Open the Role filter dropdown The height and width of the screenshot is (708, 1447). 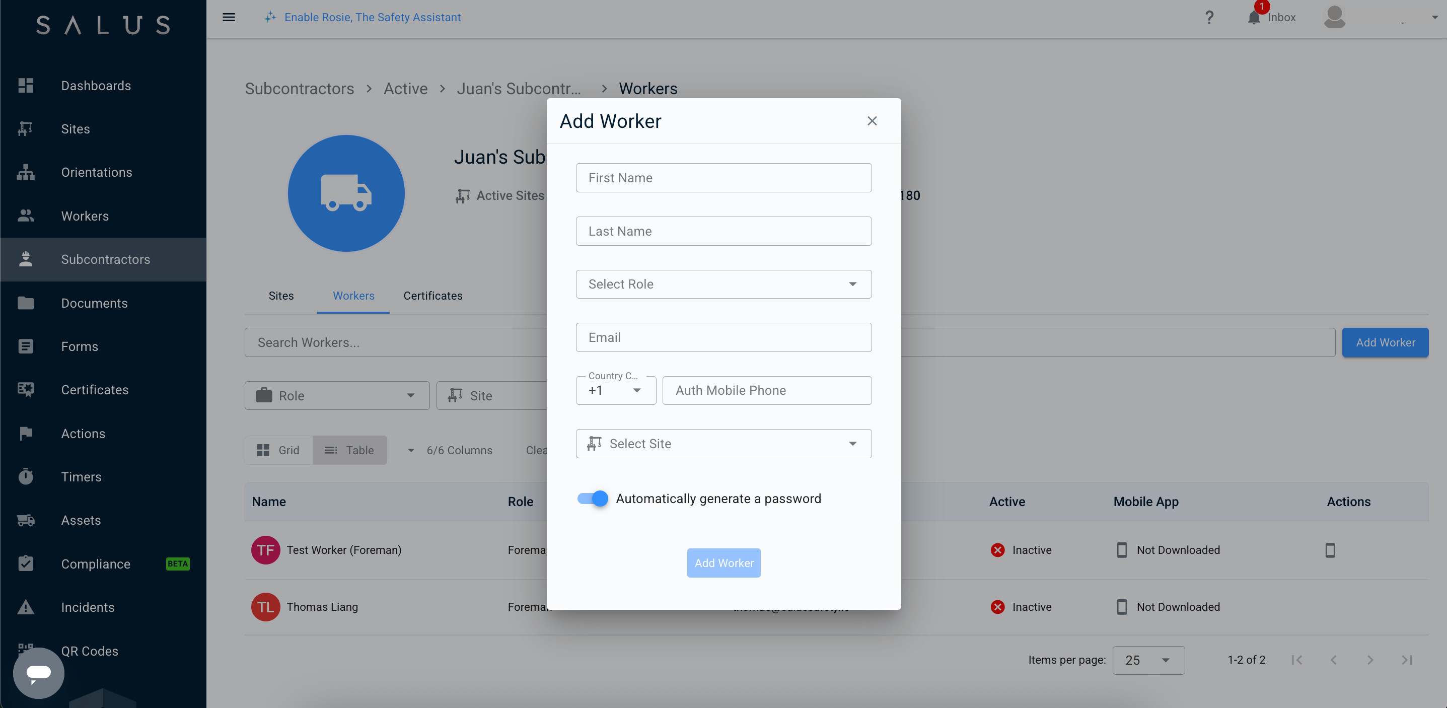[337, 396]
